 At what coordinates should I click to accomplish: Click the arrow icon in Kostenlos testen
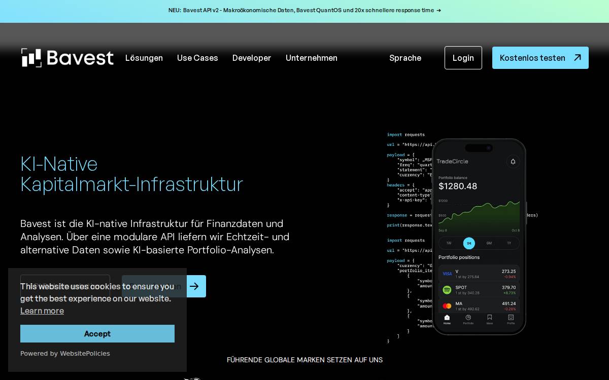click(x=578, y=58)
